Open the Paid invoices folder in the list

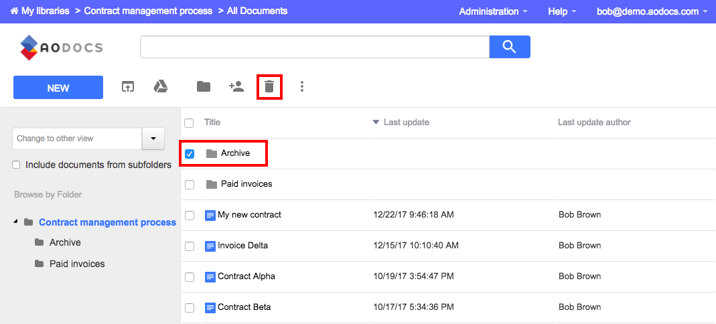(x=246, y=184)
